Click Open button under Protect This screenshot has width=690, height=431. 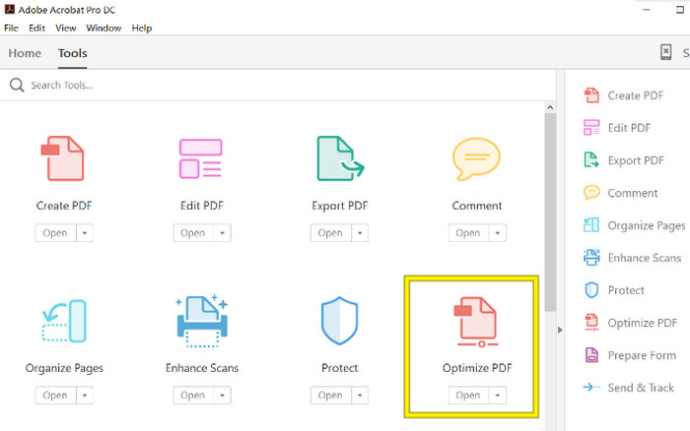[331, 396]
